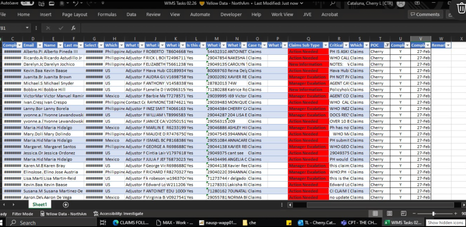Open the Insert Function (fx) icon
The height and width of the screenshot is (227, 466).
click(73, 28)
